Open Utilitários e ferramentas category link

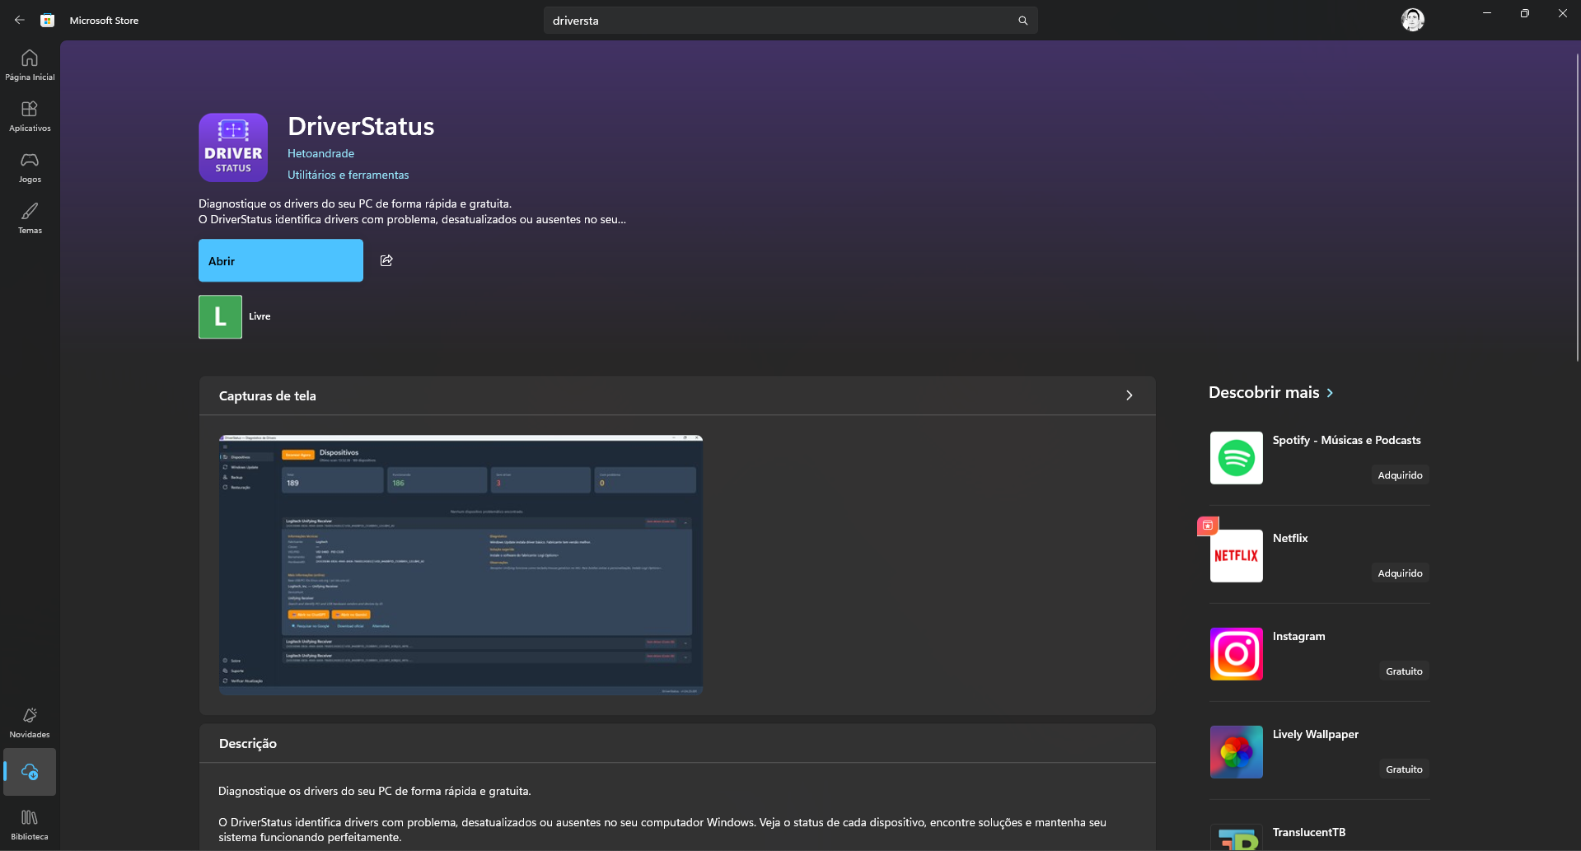pos(348,175)
